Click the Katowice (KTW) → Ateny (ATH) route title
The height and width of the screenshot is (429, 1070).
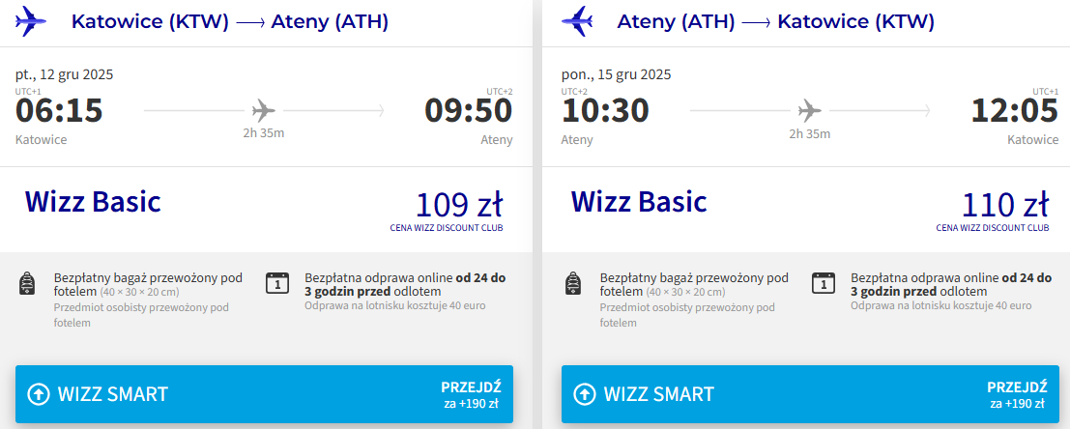[229, 21]
